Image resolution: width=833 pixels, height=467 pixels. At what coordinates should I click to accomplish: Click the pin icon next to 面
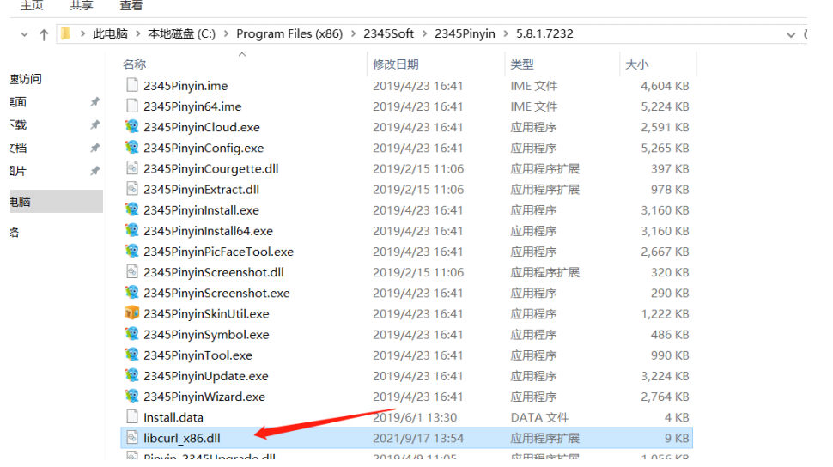tap(94, 101)
